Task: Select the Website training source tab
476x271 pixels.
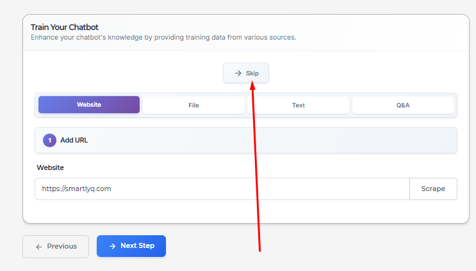Action: pyautogui.click(x=89, y=105)
